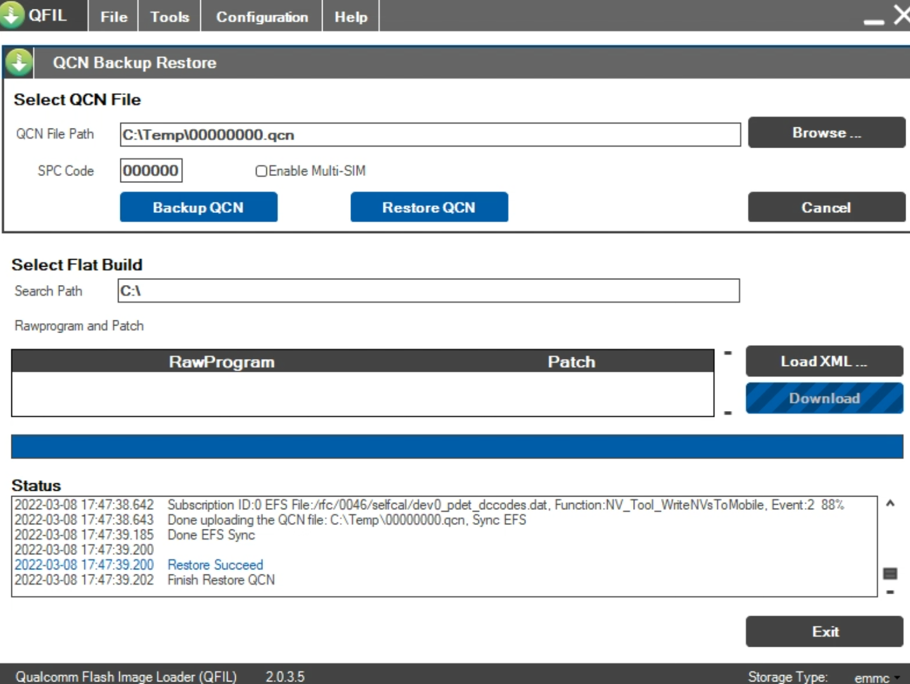Click the SPC Code input field

click(x=151, y=170)
